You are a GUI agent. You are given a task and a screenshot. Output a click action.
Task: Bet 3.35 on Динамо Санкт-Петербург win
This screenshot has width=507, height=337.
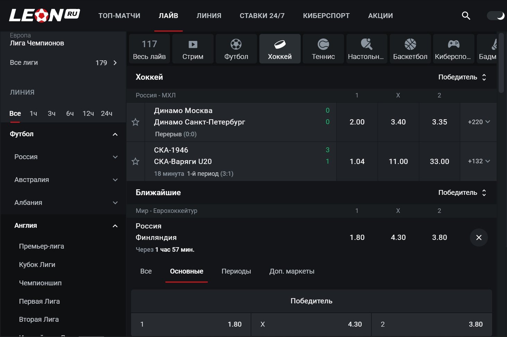coord(440,122)
